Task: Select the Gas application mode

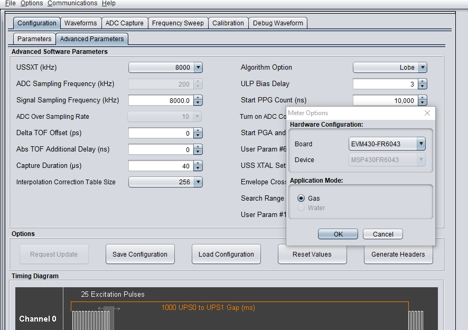Action: [x=301, y=198]
